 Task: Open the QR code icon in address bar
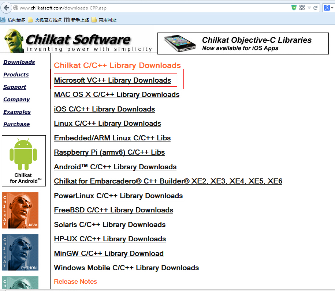pyautogui.click(x=302, y=8)
